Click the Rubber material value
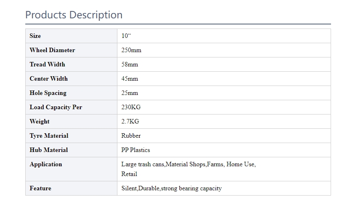This screenshot has height=207, width=351. coord(131,136)
